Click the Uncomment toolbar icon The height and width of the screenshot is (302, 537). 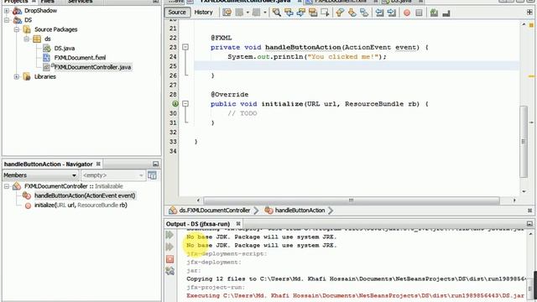[x=446, y=13]
